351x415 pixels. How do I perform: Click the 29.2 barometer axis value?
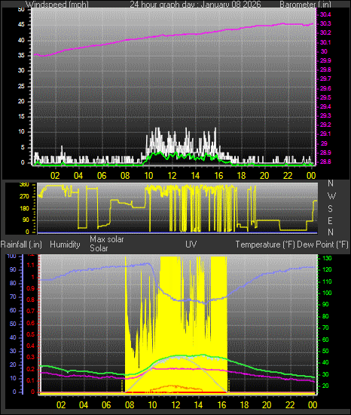tap(325, 124)
